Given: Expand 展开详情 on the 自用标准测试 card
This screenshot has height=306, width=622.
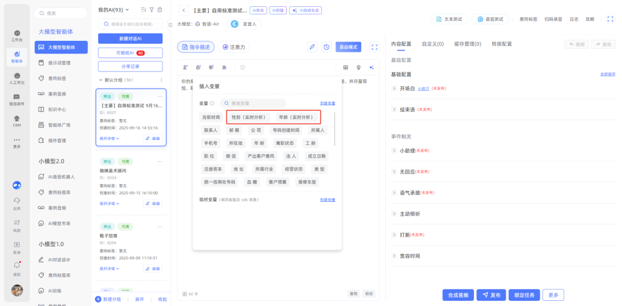Looking at the screenshot, I should [109, 139].
